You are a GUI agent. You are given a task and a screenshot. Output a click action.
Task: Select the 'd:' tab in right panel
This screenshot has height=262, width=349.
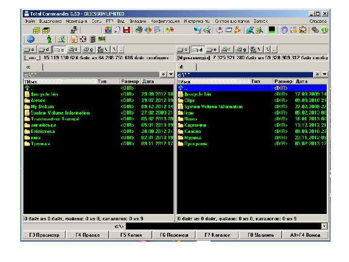187,67
